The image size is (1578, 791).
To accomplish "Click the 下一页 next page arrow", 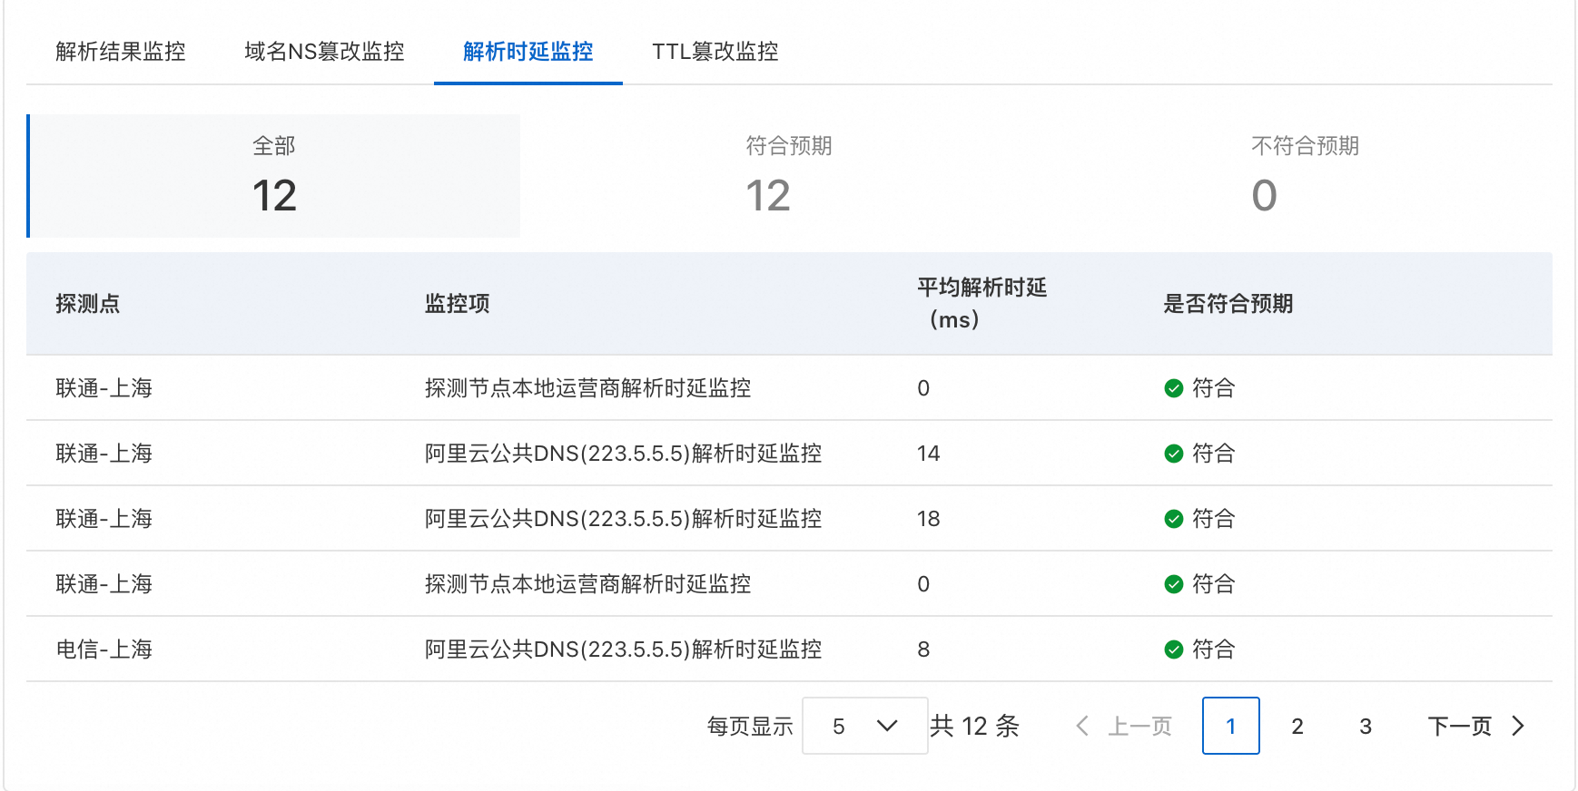I will pyautogui.click(x=1517, y=726).
